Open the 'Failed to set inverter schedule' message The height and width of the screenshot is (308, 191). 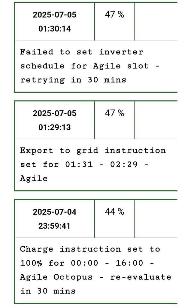(x=81, y=52)
